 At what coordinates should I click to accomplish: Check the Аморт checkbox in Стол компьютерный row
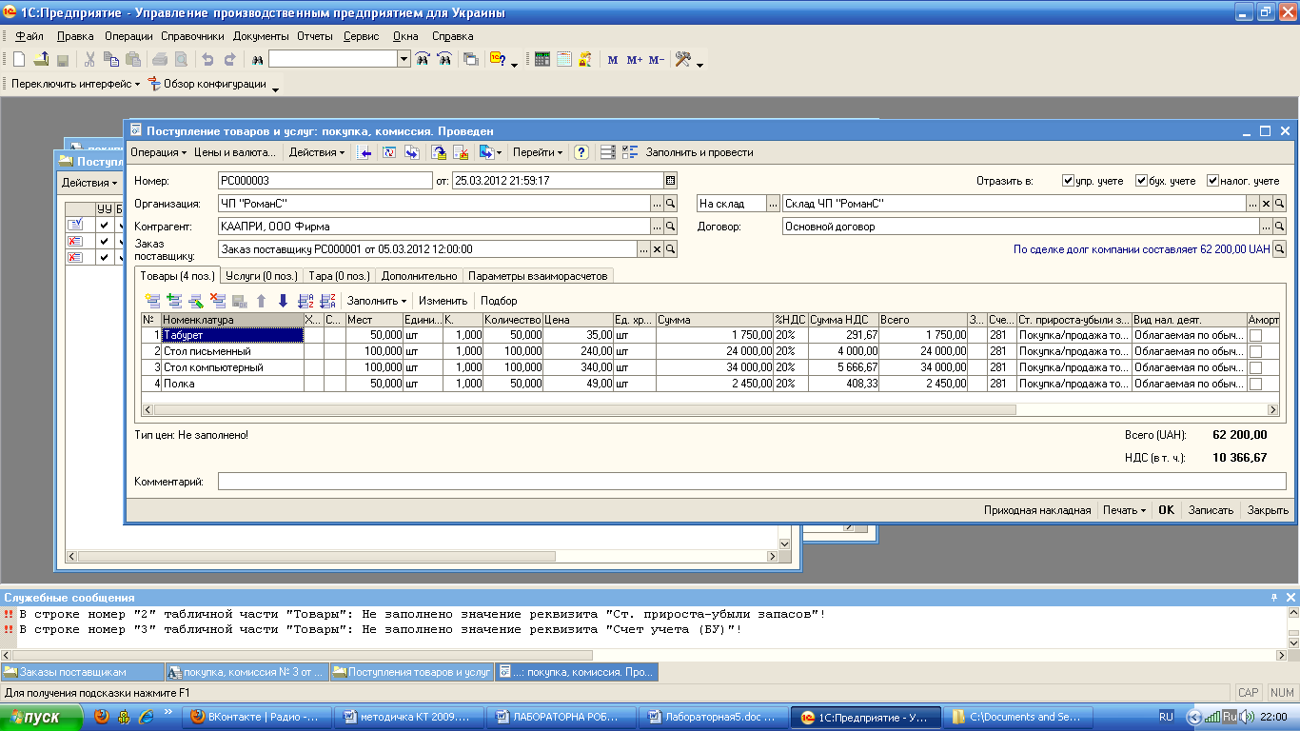[1255, 368]
